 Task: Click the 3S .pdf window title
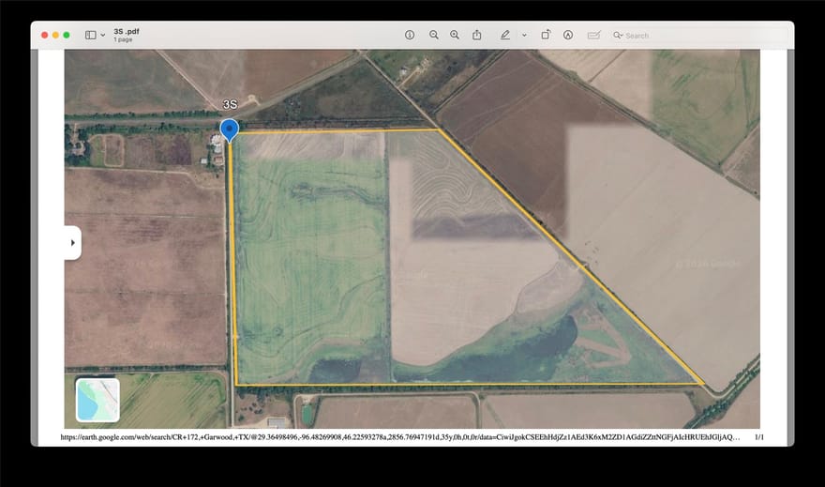[127, 31]
